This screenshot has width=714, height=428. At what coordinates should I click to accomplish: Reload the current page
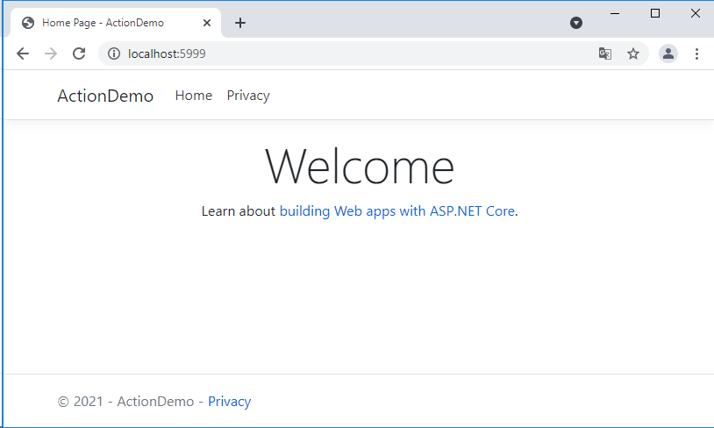79,53
